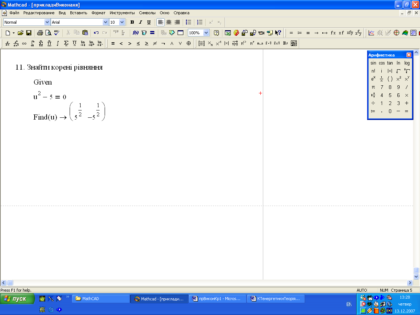Align text left

click(160, 22)
